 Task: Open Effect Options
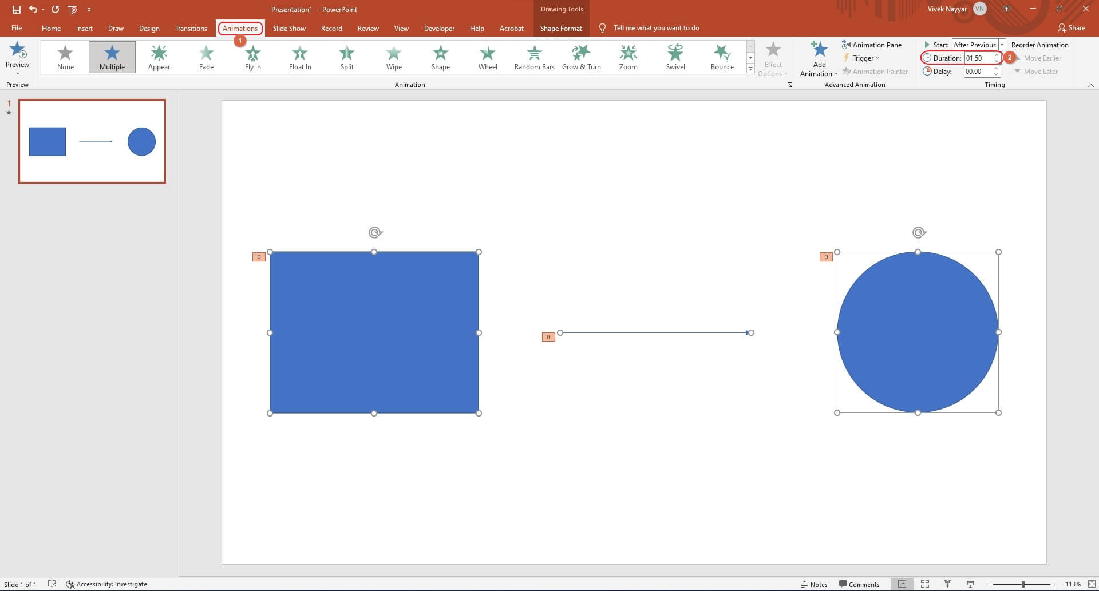pos(773,60)
